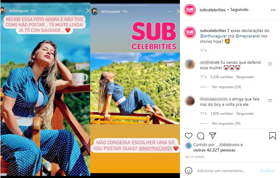Open the left story three-dot options

pos(79,11)
